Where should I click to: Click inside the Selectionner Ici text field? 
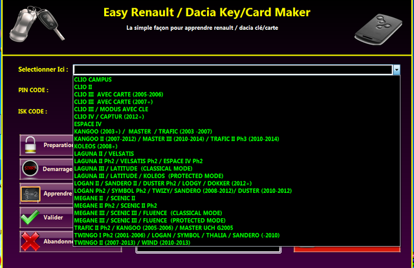(x=232, y=69)
